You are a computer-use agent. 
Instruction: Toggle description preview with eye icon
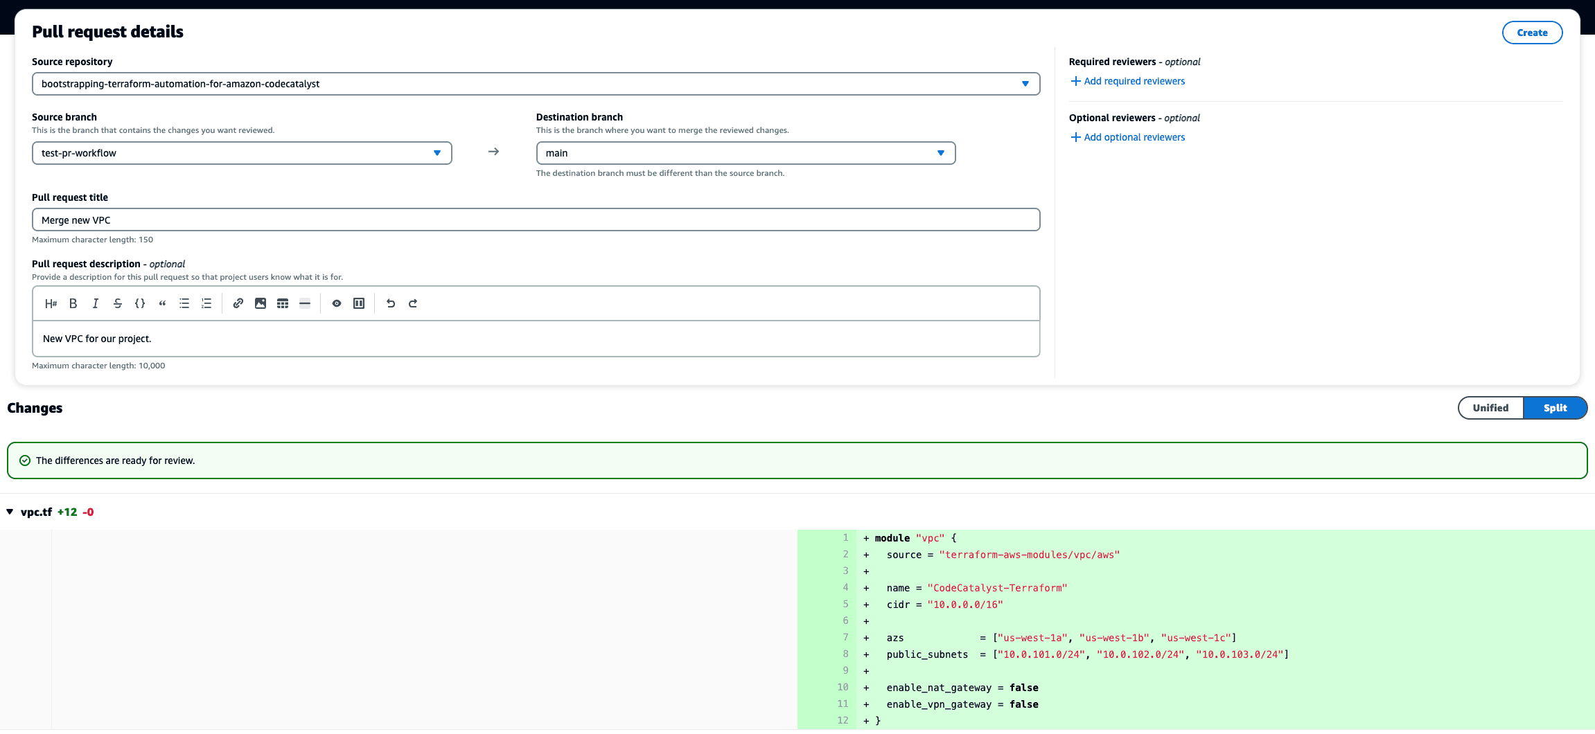pos(337,303)
